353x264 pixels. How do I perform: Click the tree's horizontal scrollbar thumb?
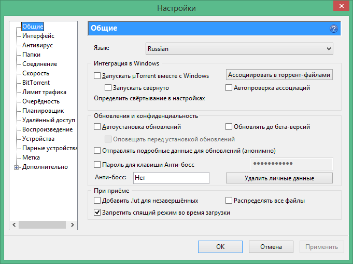click(x=42, y=225)
